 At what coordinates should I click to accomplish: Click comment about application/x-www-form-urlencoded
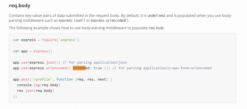tap(162, 68)
